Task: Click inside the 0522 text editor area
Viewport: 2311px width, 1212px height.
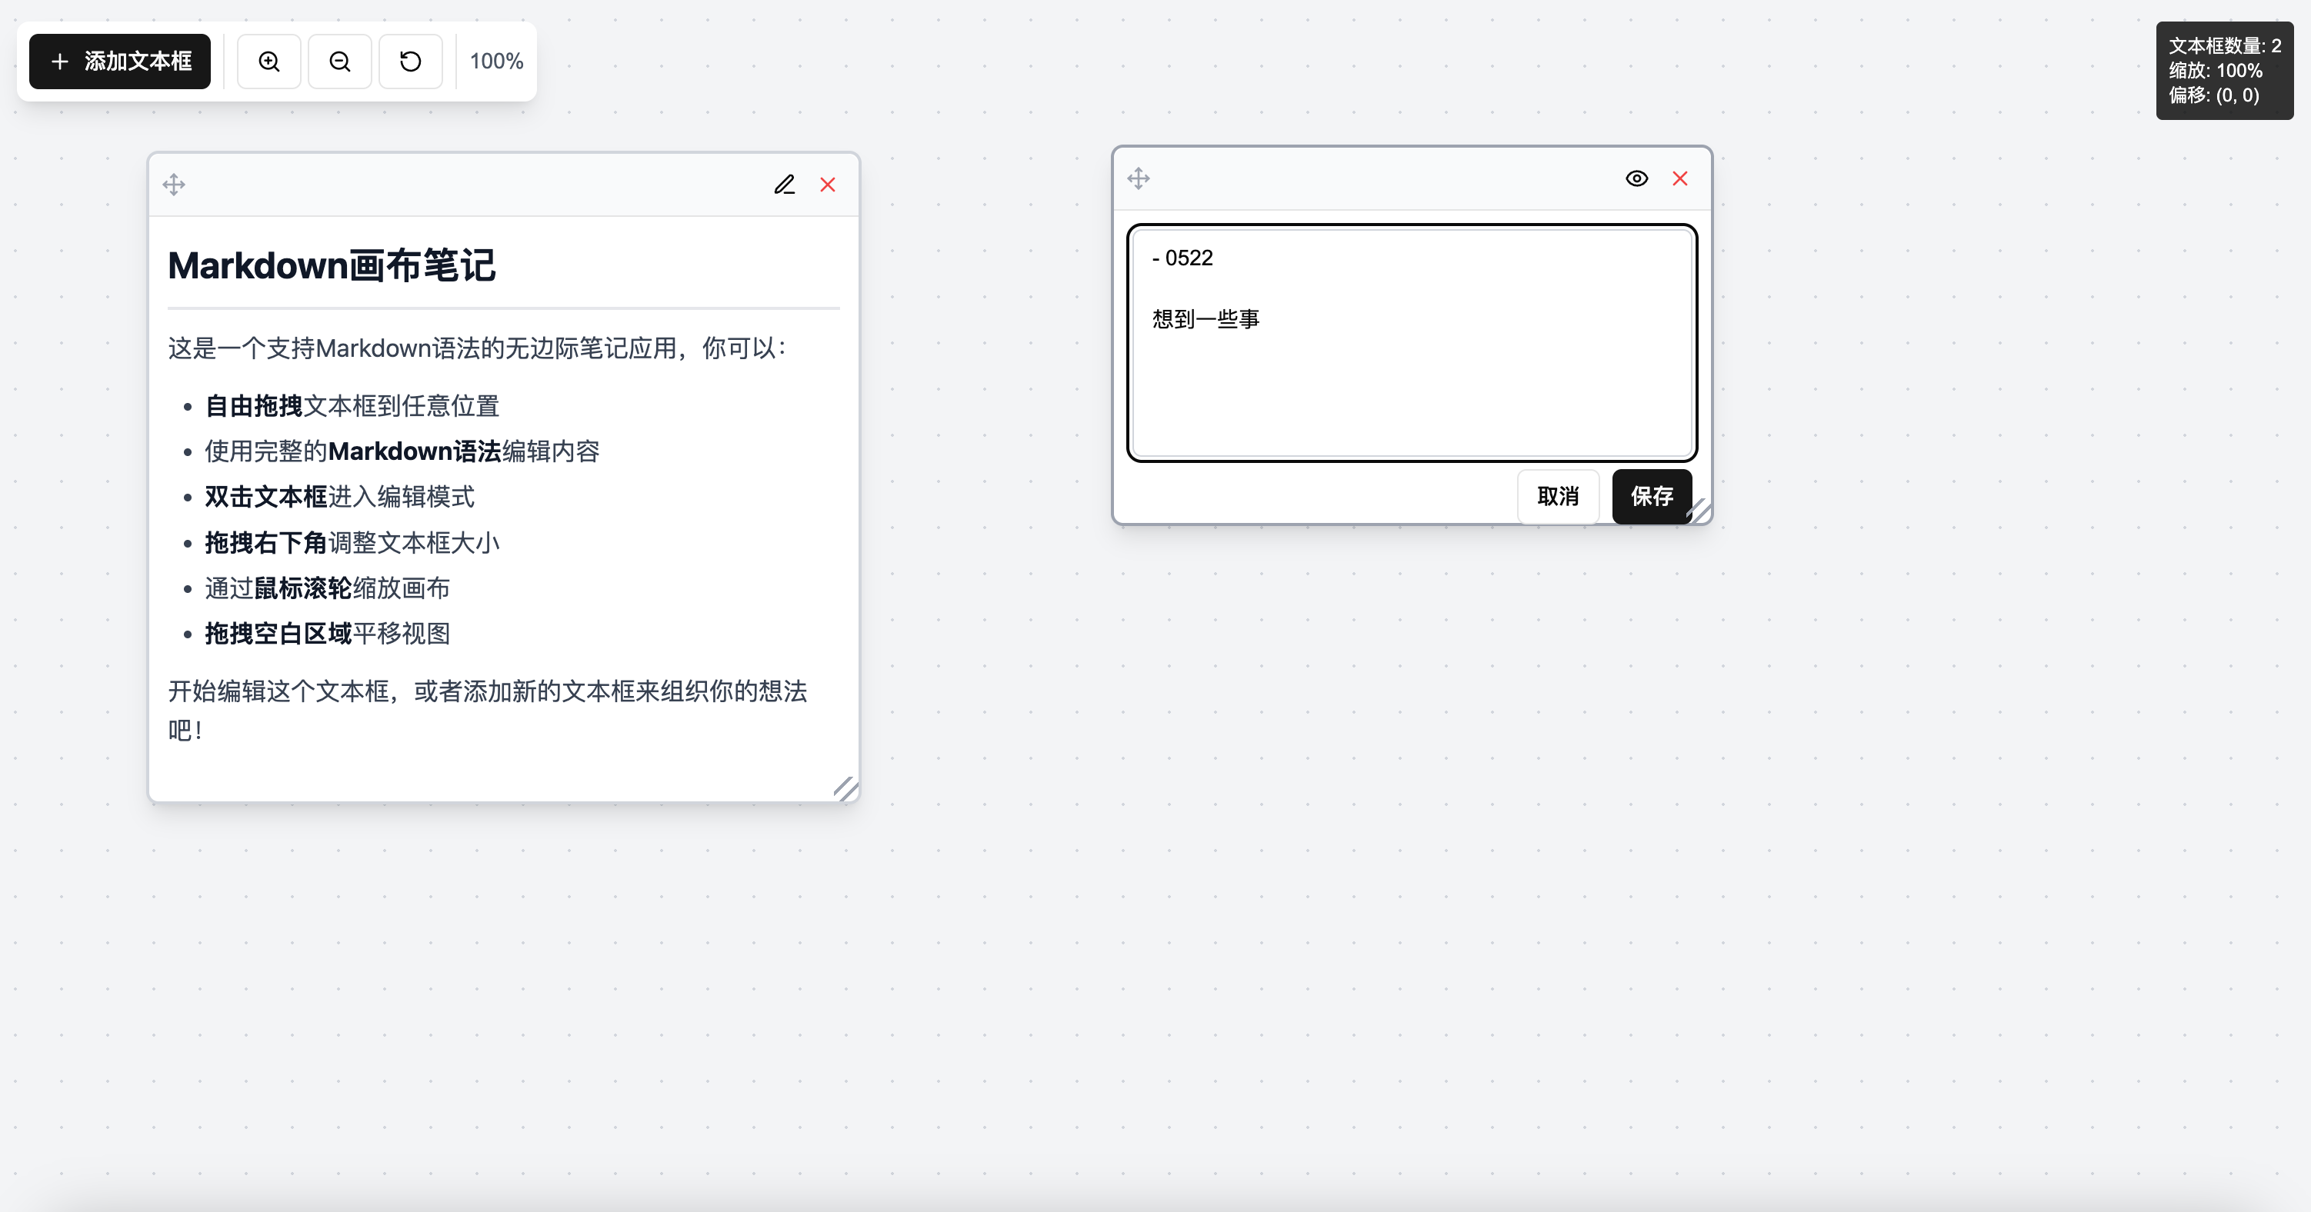Action: pos(1412,343)
